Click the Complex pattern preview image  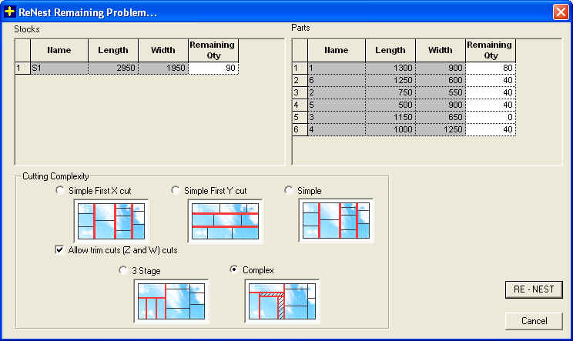[x=282, y=301]
